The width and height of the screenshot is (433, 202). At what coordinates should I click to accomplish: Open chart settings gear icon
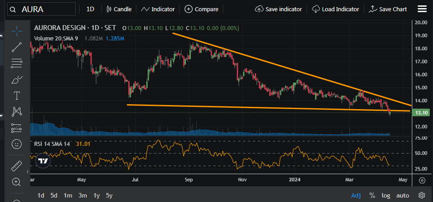click(x=421, y=195)
